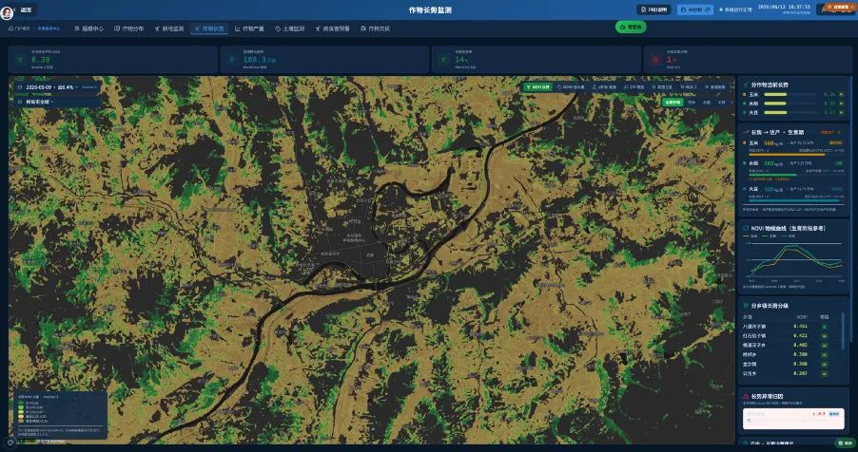This screenshot has height=452, width=858.
Task: Select the 全部作物 map crop filter
Action: [673, 103]
